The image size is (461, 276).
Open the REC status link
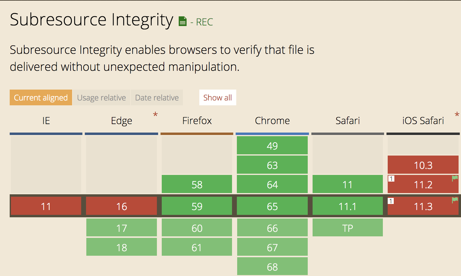tap(202, 22)
